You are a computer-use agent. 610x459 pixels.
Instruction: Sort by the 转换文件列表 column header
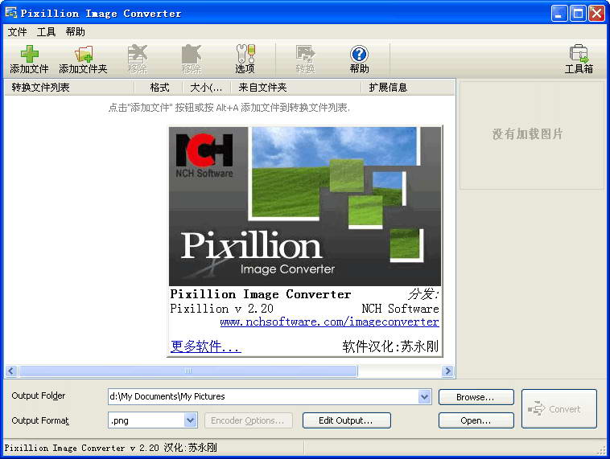[69, 87]
